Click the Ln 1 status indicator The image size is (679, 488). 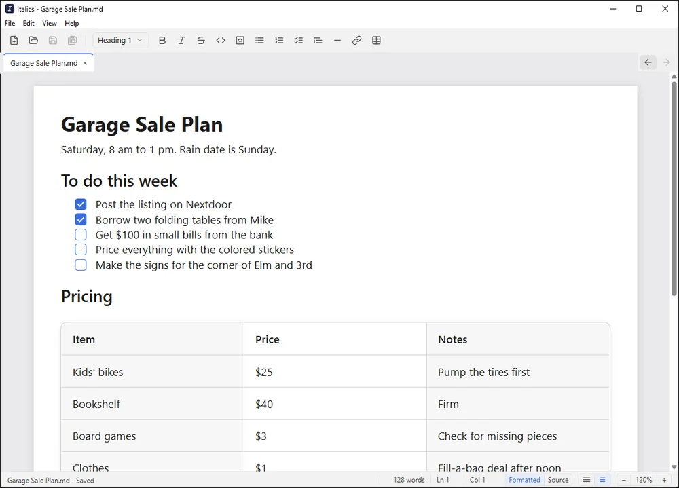click(443, 480)
